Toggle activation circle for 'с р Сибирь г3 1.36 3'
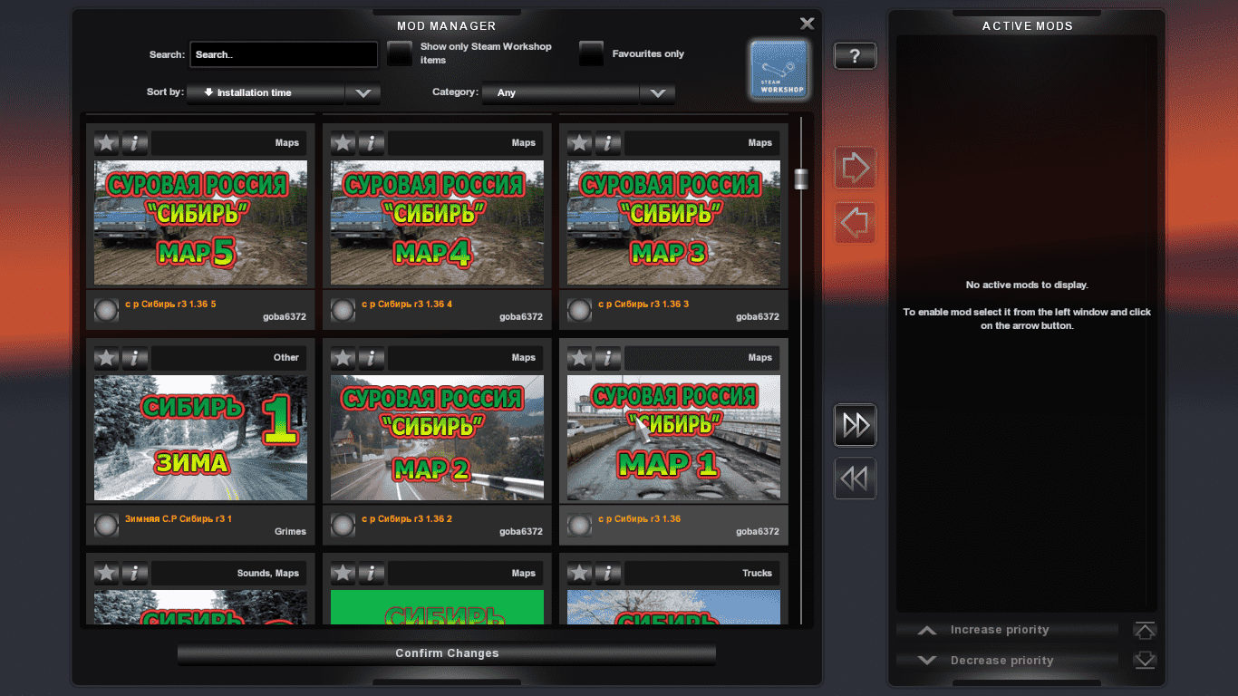This screenshot has width=1238, height=696. coord(580,311)
